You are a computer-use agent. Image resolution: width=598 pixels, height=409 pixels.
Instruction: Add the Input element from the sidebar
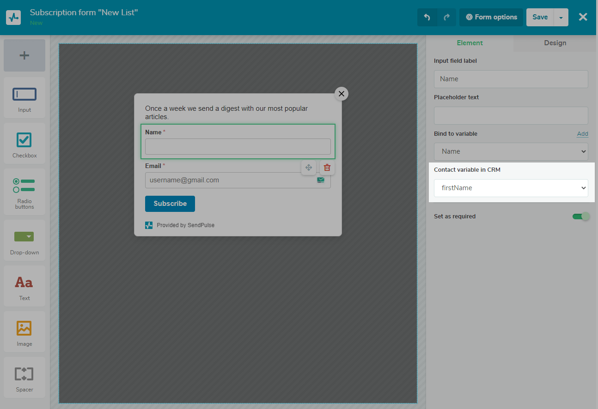click(24, 97)
